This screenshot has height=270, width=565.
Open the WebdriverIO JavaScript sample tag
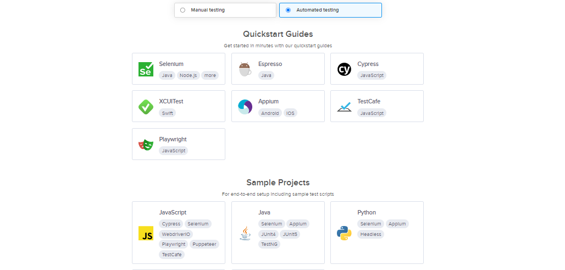coord(176,234)
